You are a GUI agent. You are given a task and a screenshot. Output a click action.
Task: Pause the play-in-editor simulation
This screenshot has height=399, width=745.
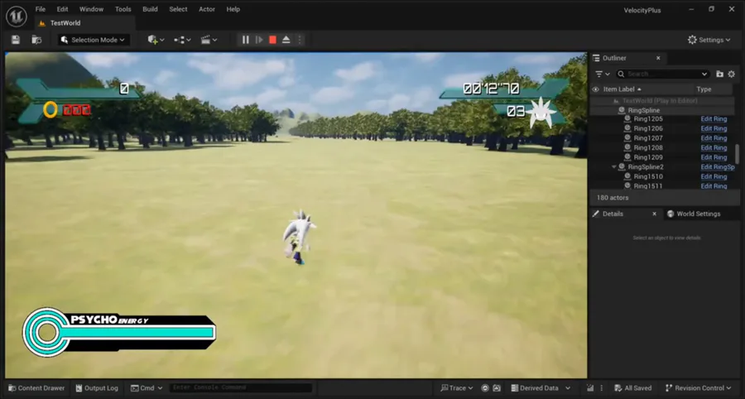click(246, 40)
